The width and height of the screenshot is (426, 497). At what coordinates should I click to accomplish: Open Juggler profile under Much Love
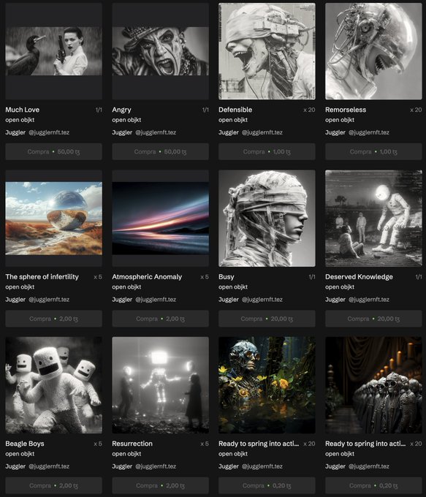tap(37, 132)
